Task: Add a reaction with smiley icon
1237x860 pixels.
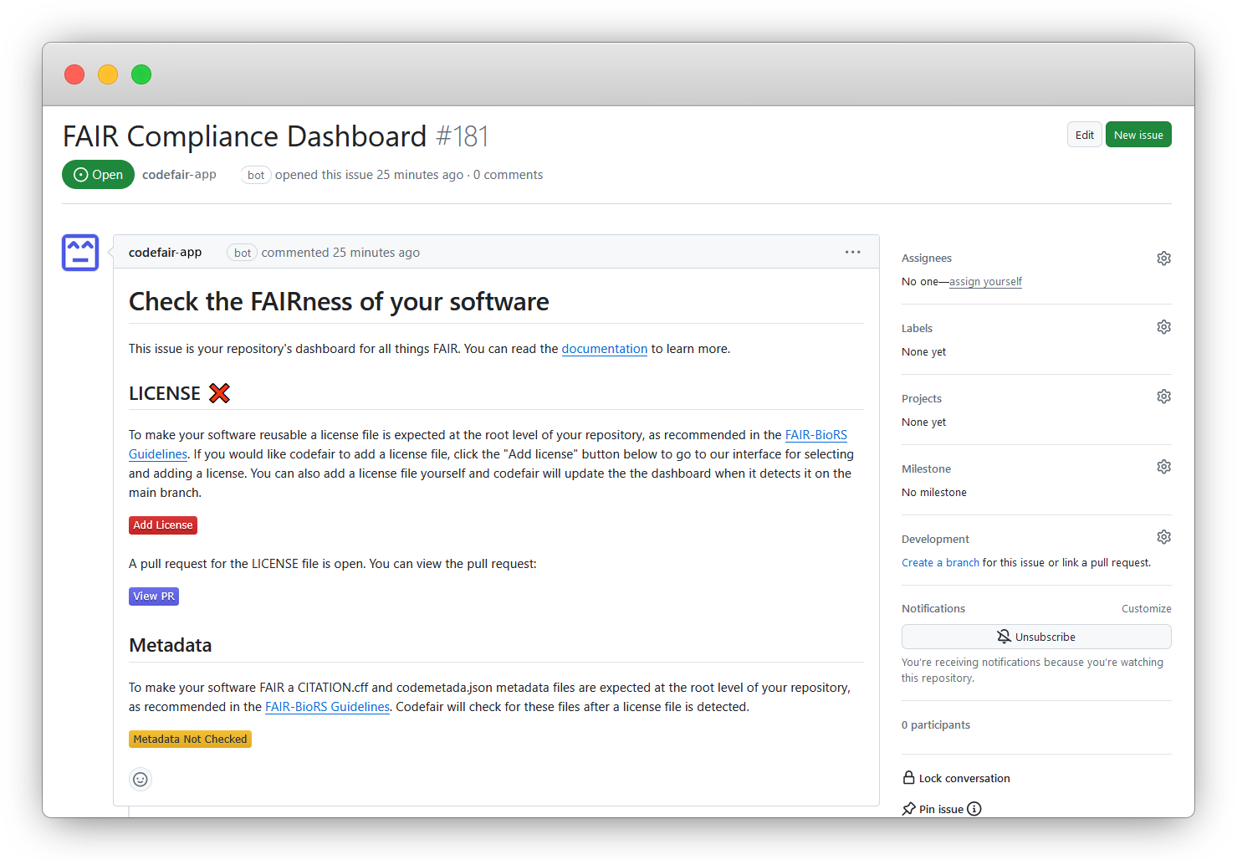Action: (x=141, y=780)
